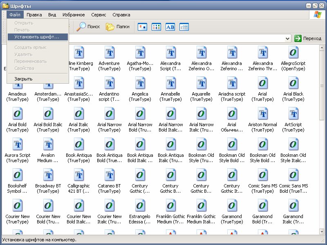Screen dimensions: 327x245
Task: Click the vertical scrollbar thumb
Action: pos(322,85)
